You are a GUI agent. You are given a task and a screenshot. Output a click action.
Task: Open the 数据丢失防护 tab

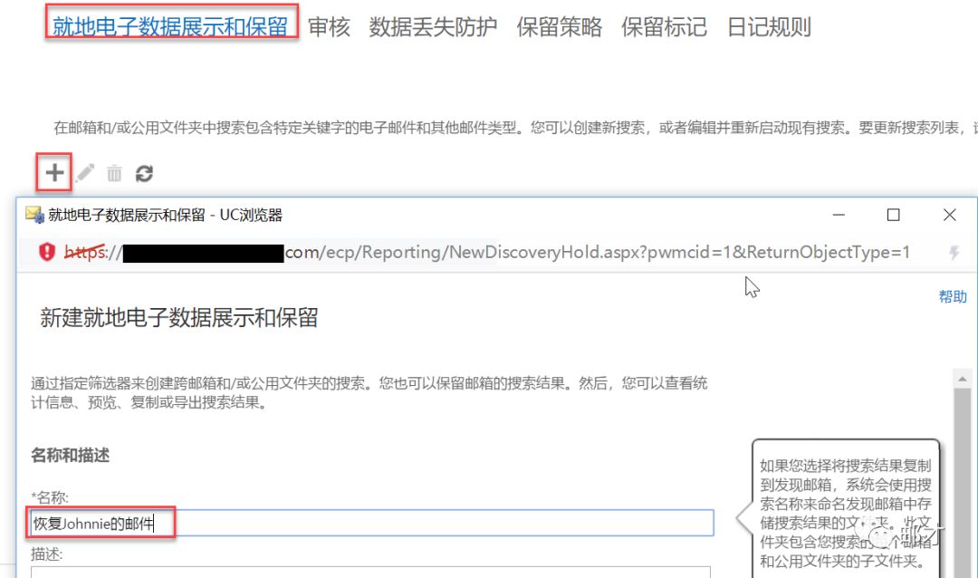[433, 27]
